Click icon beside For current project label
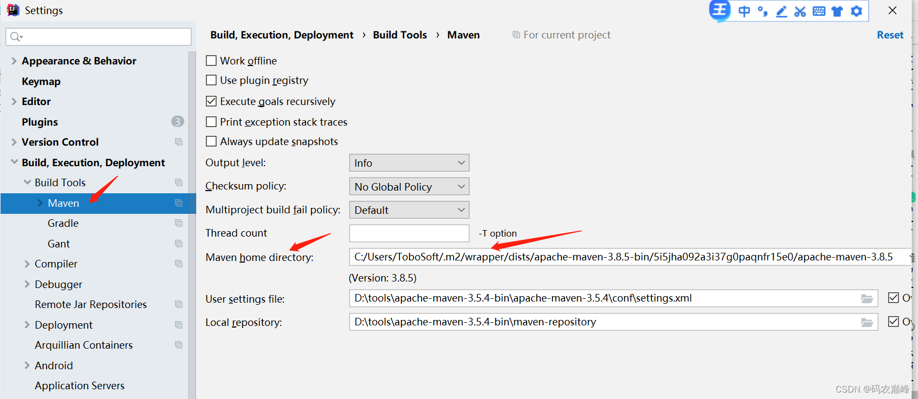The image size is (918, 399). 516,35
